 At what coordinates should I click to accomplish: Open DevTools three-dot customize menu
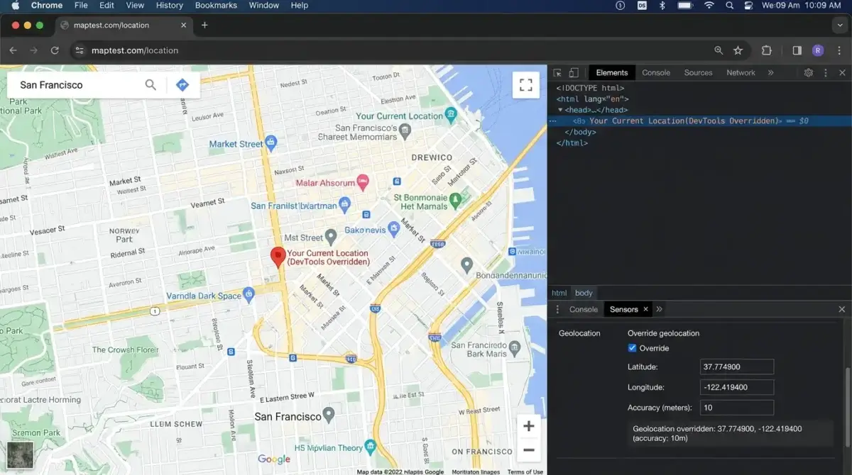825,72
